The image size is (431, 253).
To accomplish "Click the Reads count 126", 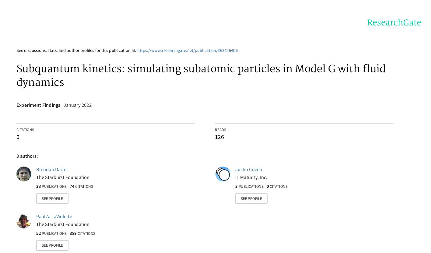I will (219, 137).
